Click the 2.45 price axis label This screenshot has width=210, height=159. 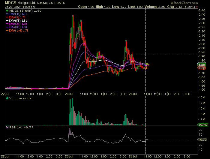tap(202, 10)
